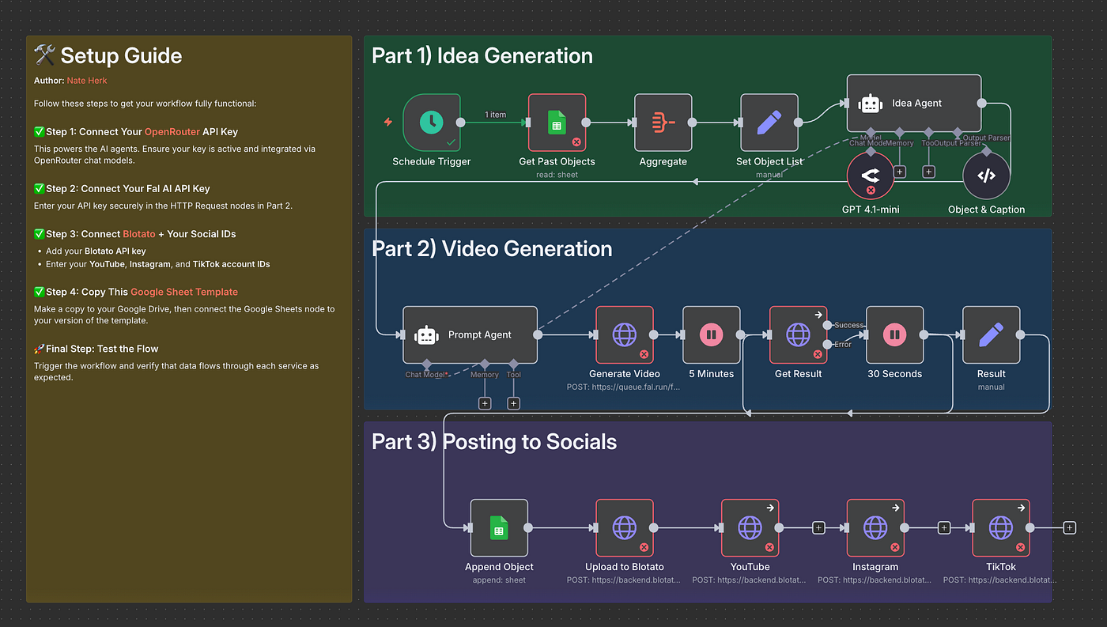This screenshot has width=1107, height=627.
Task: Add a tool node to Prompt Agent
Action: [x=513, y=403]
